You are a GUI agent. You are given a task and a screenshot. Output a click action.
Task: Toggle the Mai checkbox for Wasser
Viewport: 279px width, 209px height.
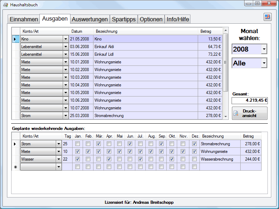point(120,159)
